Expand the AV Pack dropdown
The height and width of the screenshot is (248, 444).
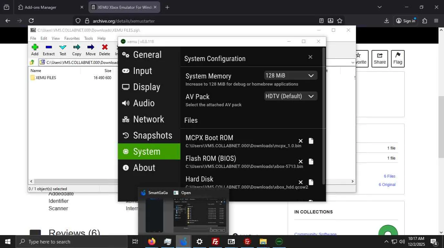291,96
